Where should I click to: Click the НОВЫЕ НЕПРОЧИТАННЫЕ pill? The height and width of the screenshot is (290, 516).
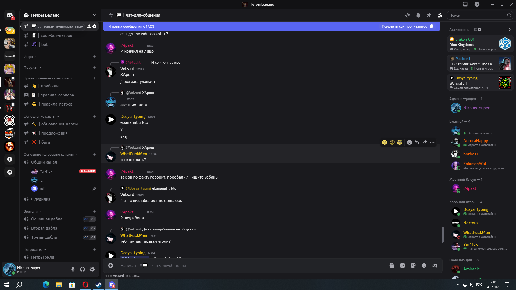pos(60,27)
